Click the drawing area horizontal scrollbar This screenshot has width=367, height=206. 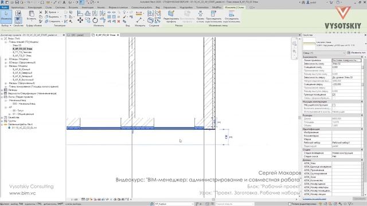[x=213, y=200]
